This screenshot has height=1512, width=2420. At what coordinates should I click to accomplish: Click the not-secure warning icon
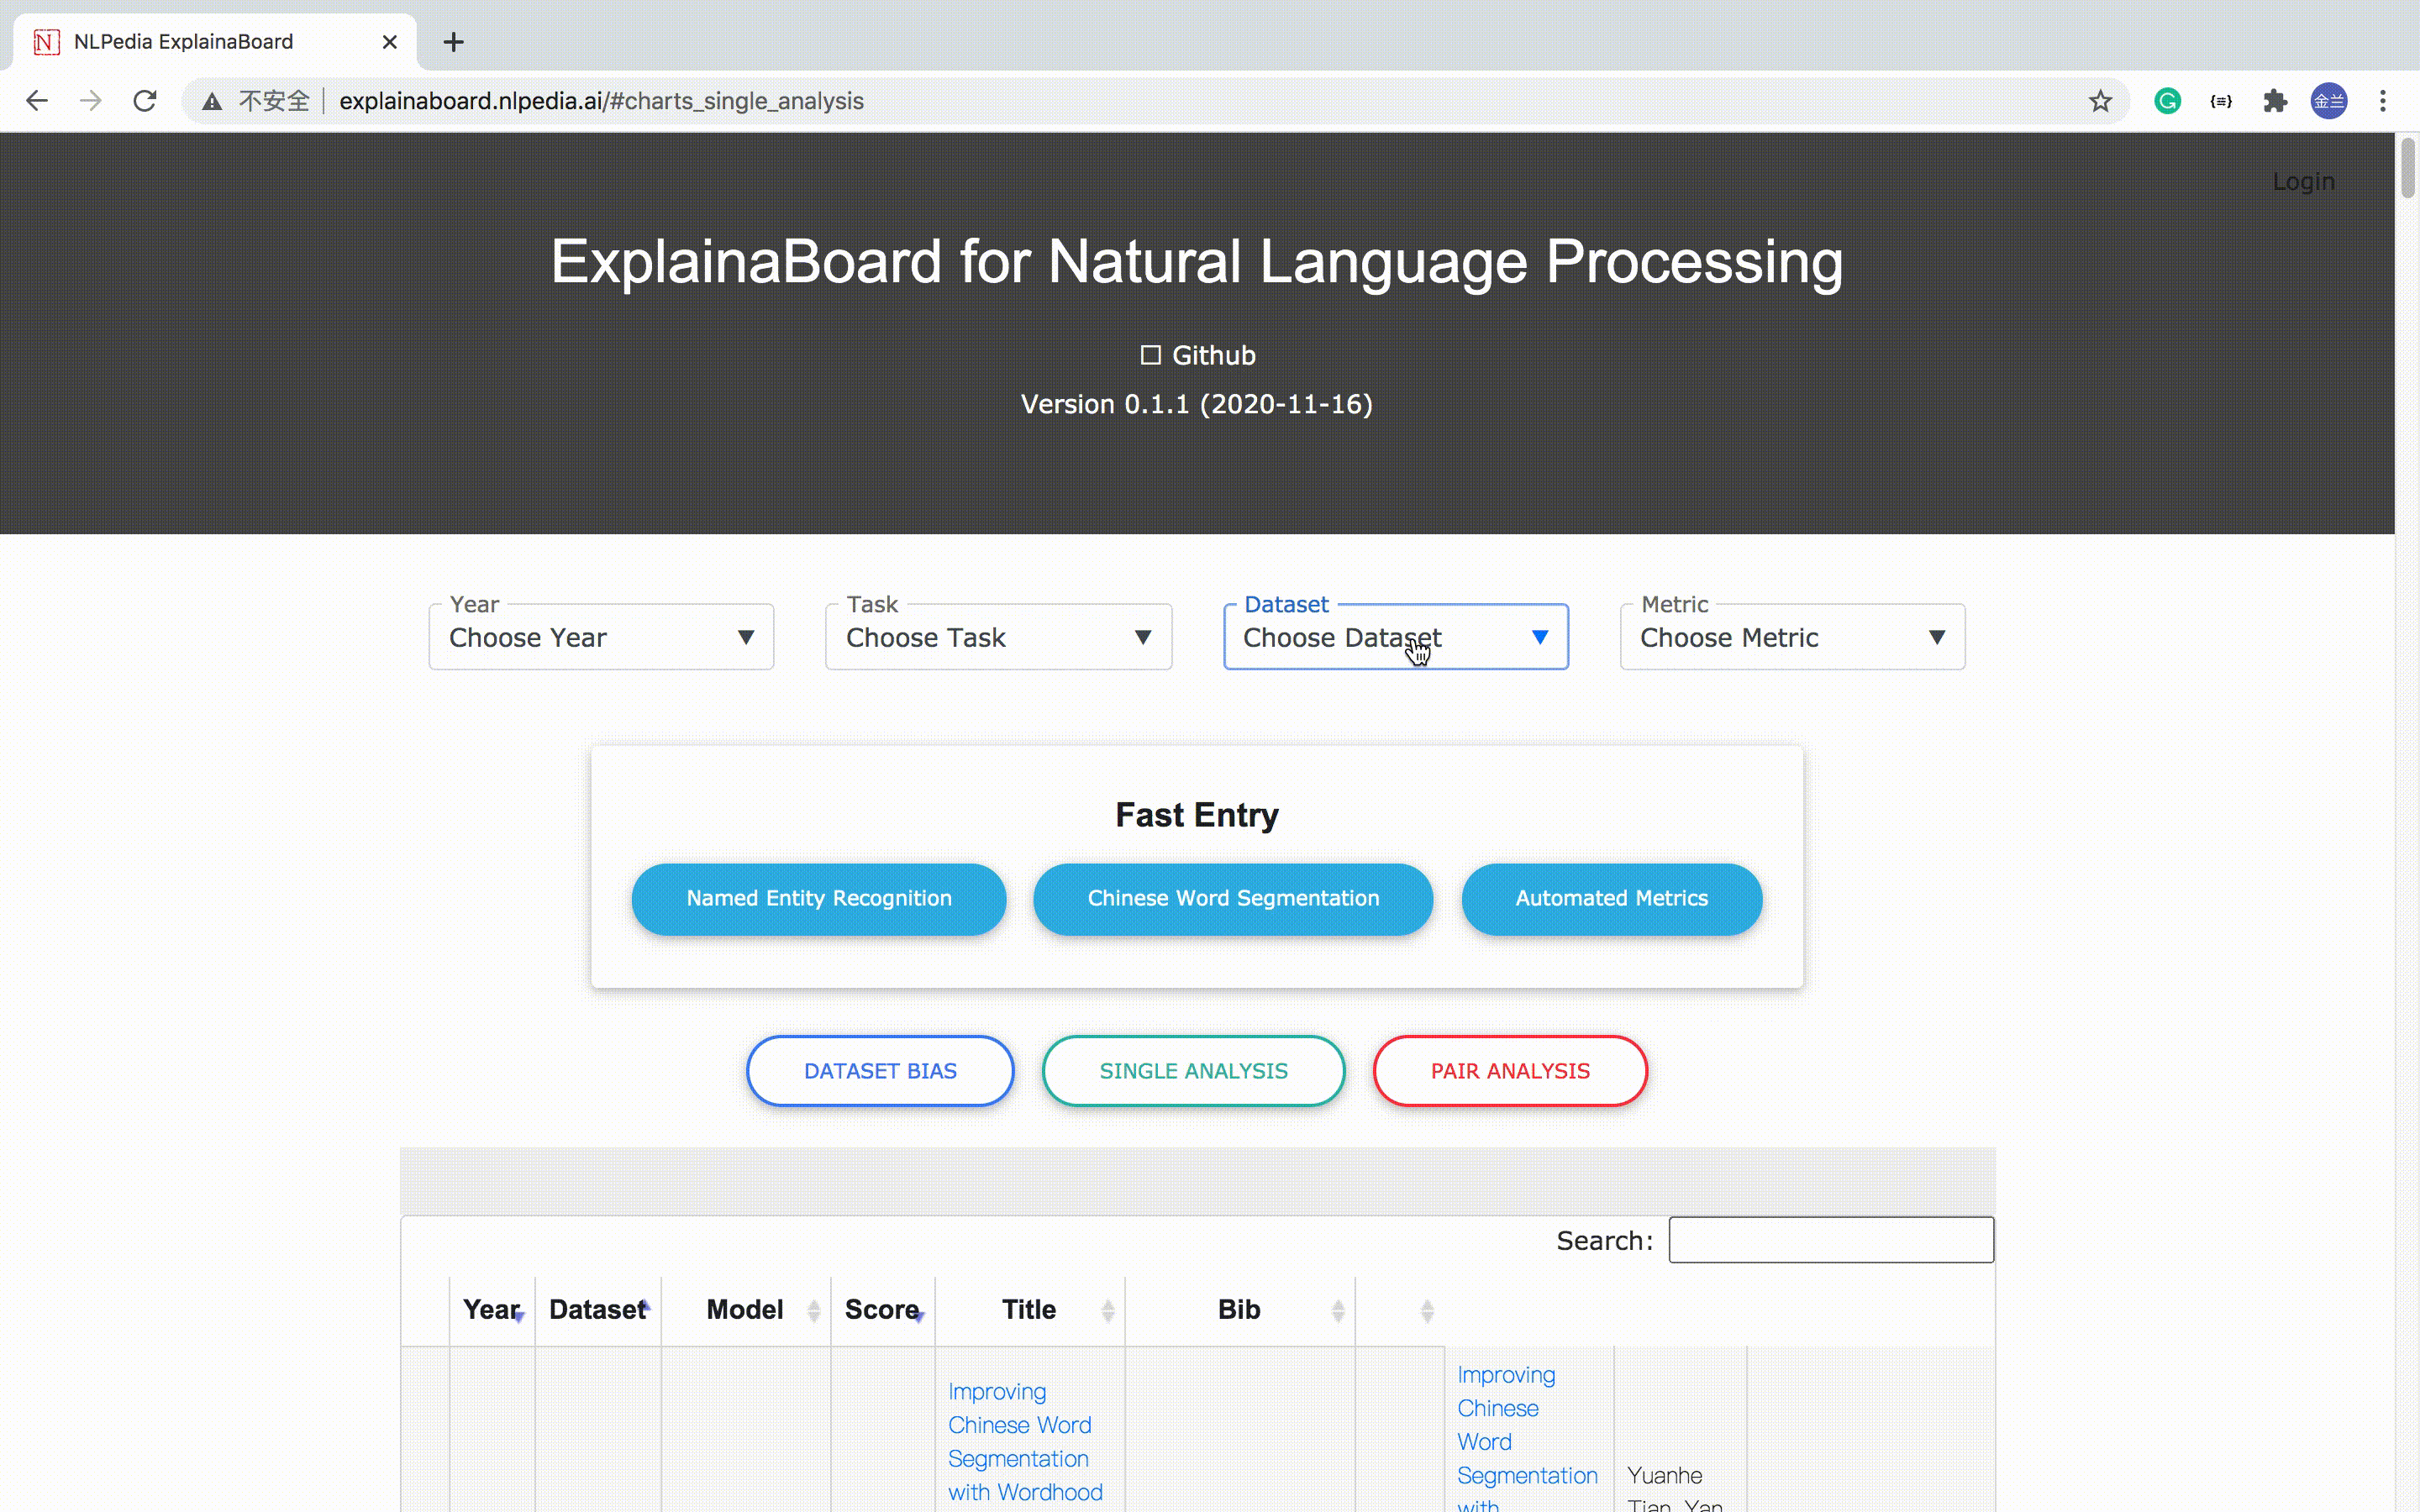click(x=212, y=101)
